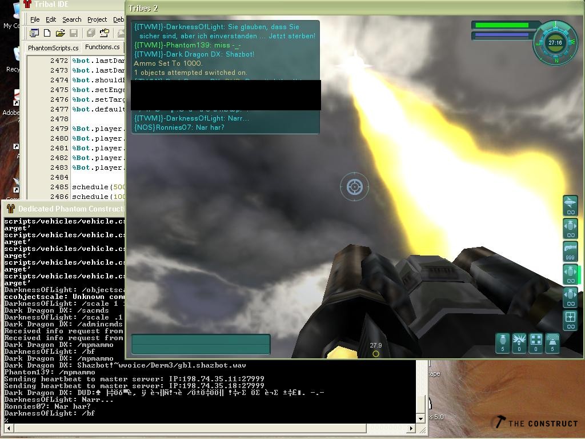
Task: Focus the Tribes 2 chat input box
Action: (201, 344)
